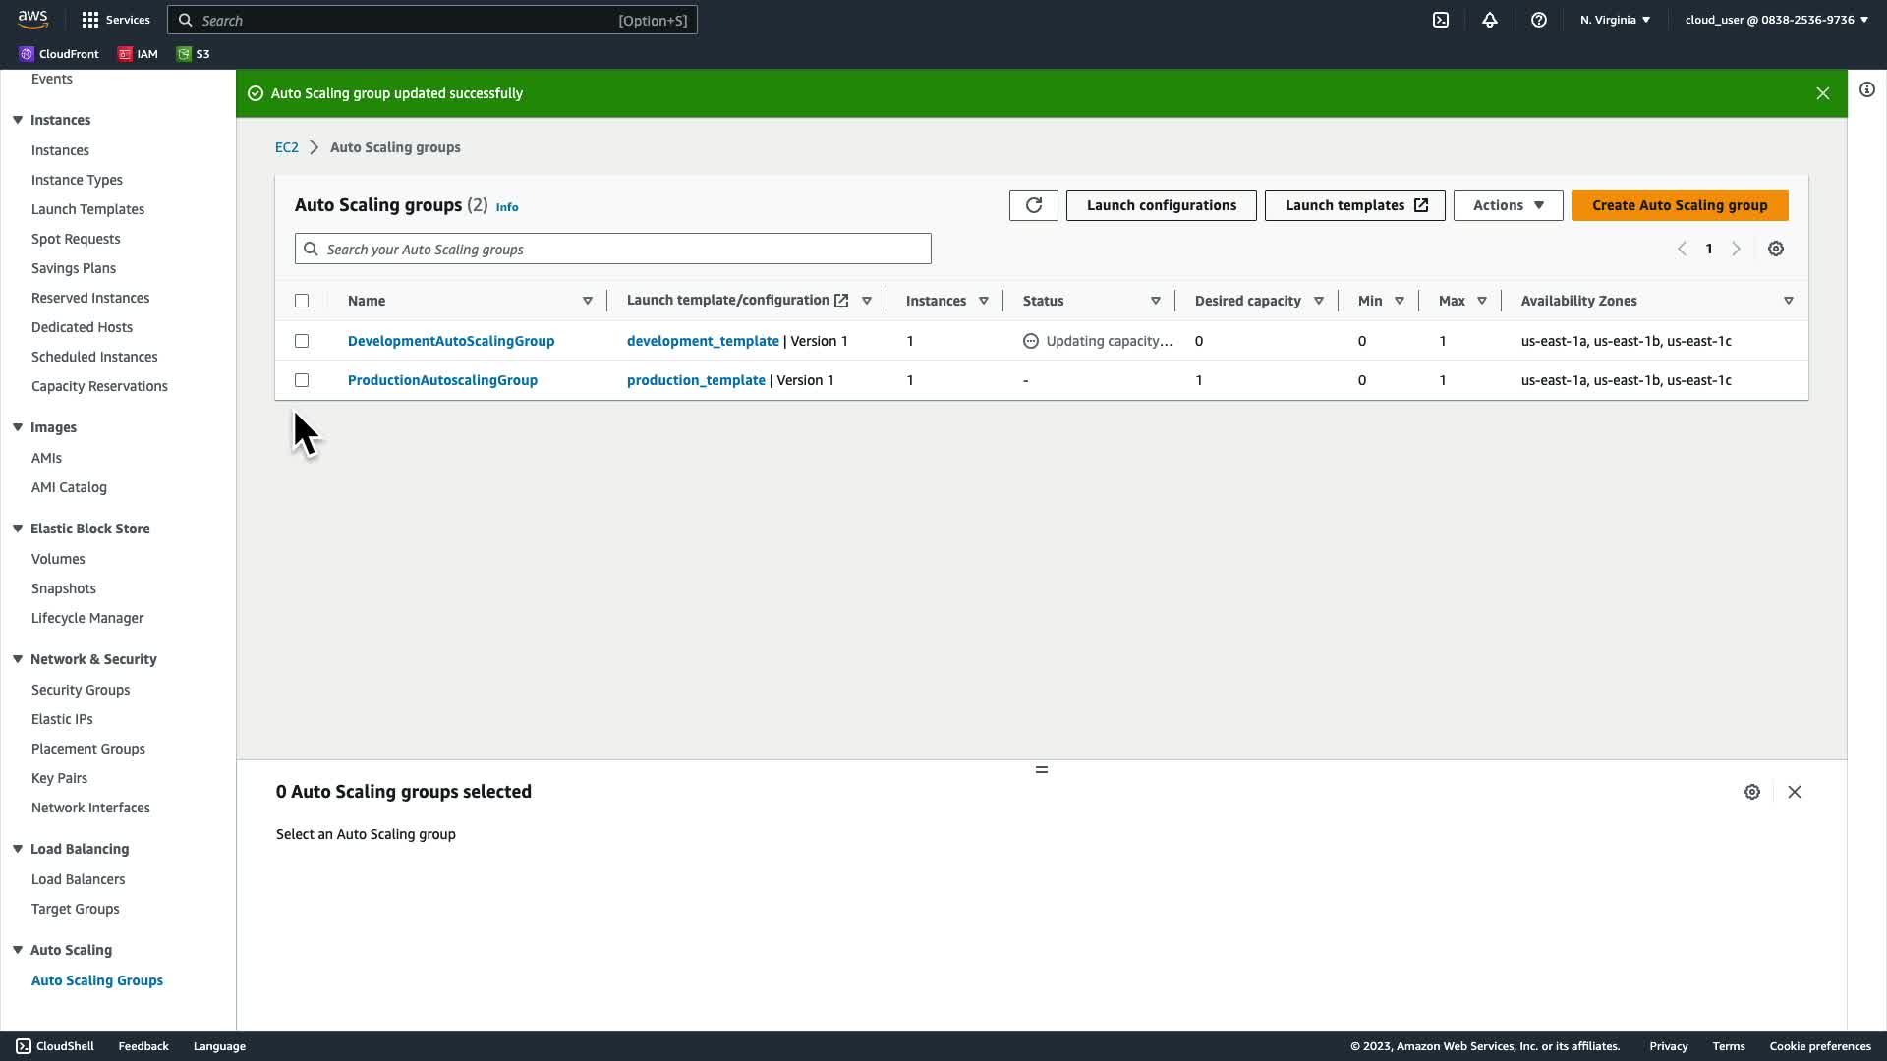
Task: Open Security Groups in sidebar
Action: click(81, 690)
